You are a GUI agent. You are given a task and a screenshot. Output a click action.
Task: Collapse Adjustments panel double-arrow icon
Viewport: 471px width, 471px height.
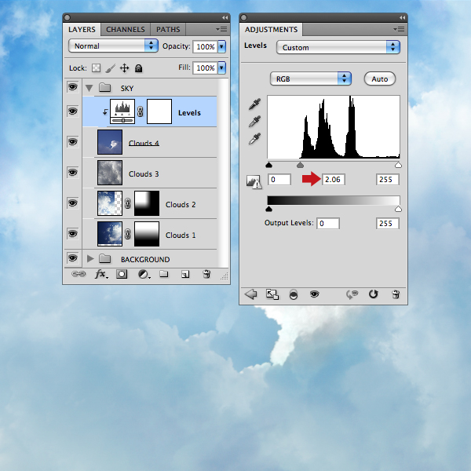pos(402,18)
